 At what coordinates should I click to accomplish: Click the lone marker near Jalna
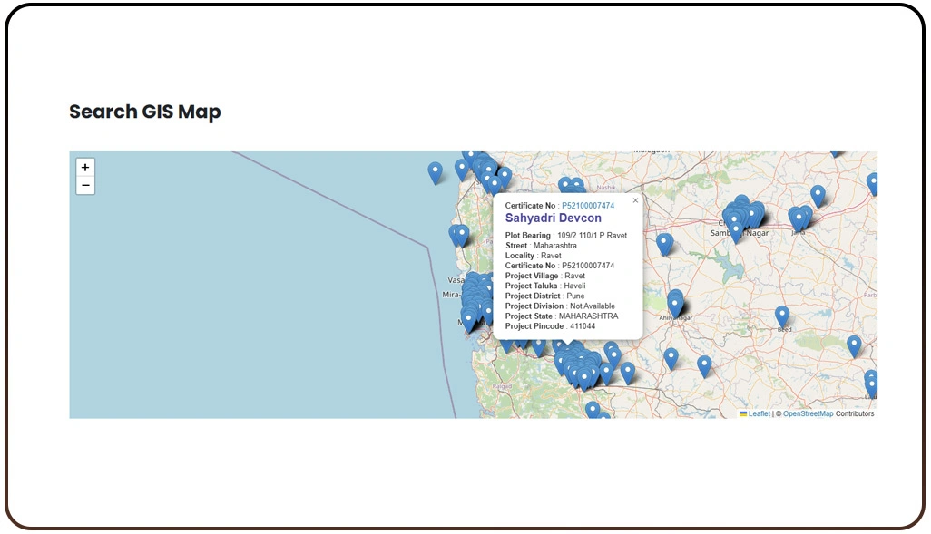(x=799, y=218)
